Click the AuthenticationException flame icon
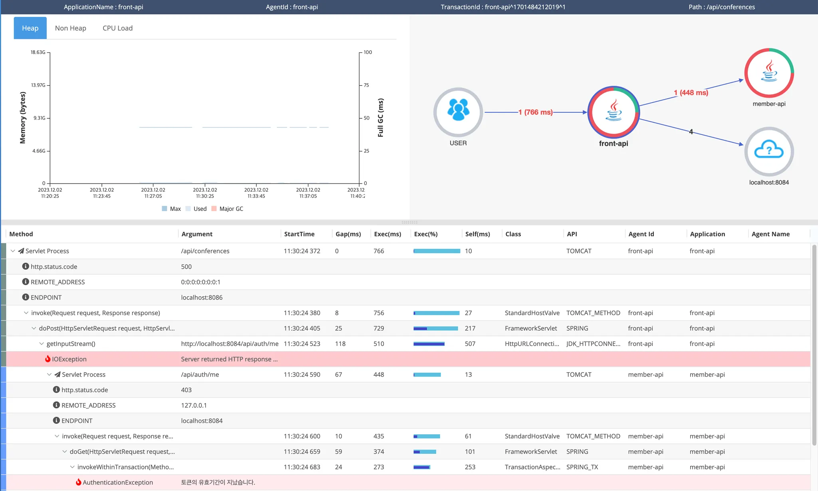 79,482
